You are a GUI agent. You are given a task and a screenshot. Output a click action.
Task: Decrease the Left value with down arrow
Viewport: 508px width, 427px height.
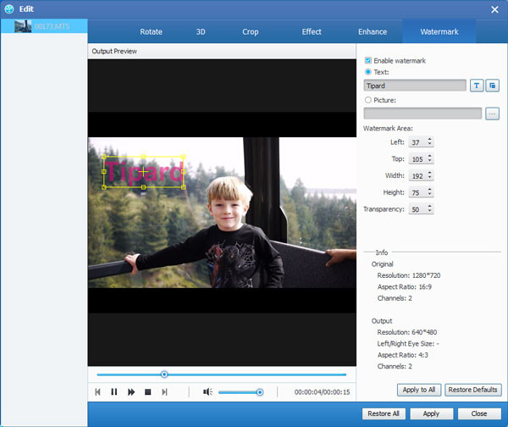tap(429, 144)
